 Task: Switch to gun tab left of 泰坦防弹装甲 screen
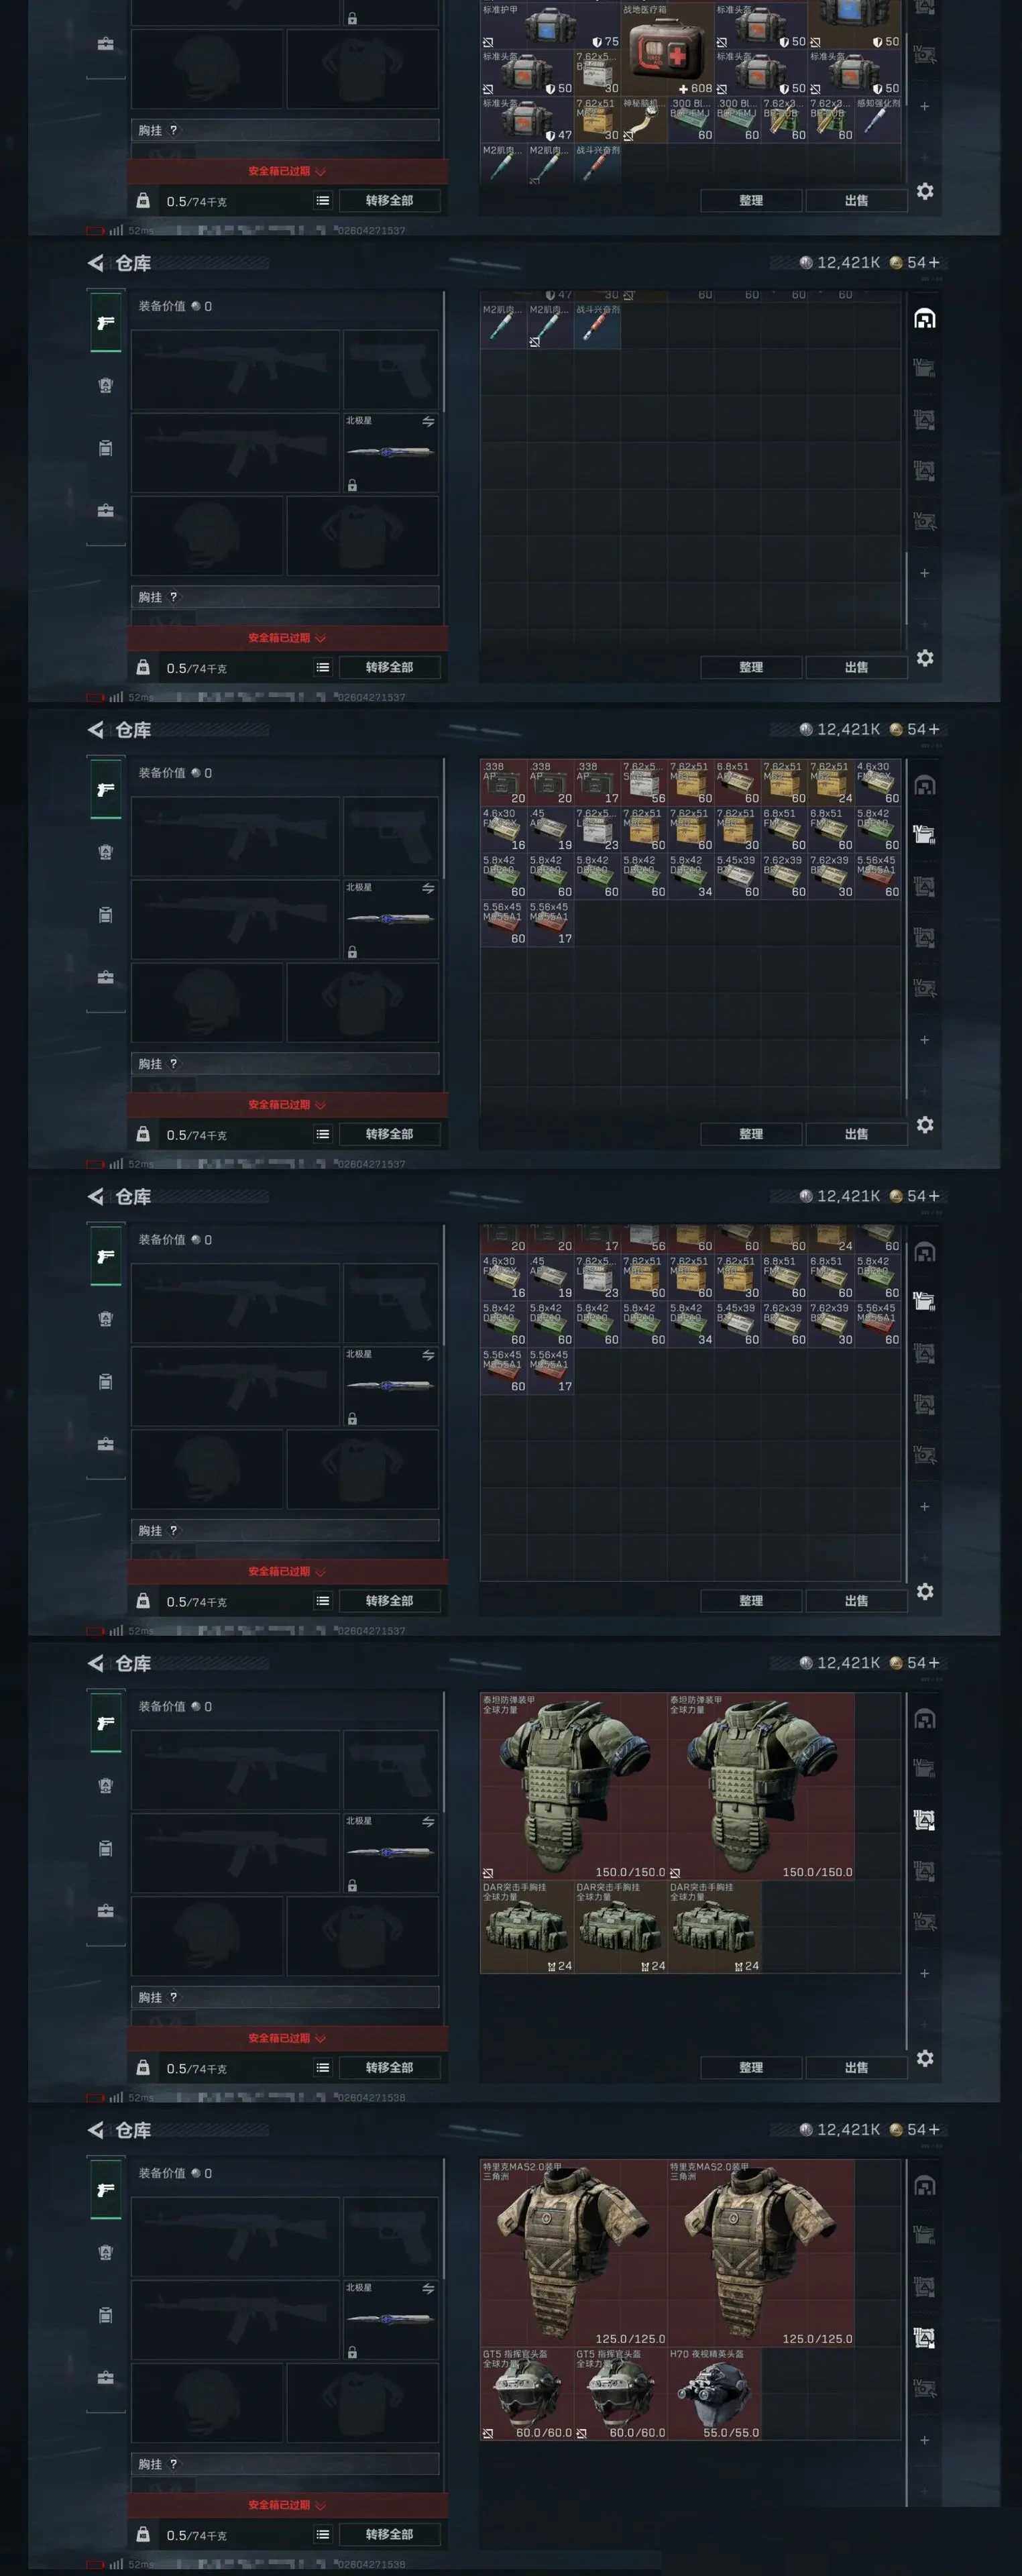[x=106, y=1723]
